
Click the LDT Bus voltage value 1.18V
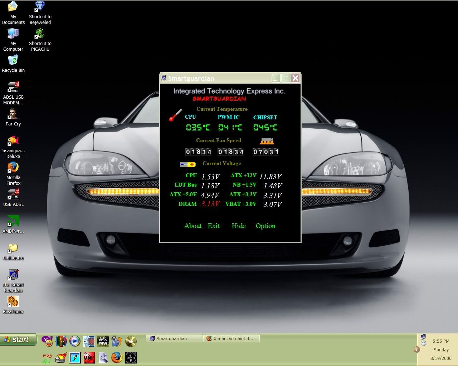[x=210, y=186]
